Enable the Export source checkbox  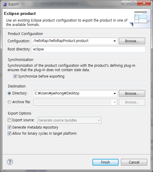9,120
